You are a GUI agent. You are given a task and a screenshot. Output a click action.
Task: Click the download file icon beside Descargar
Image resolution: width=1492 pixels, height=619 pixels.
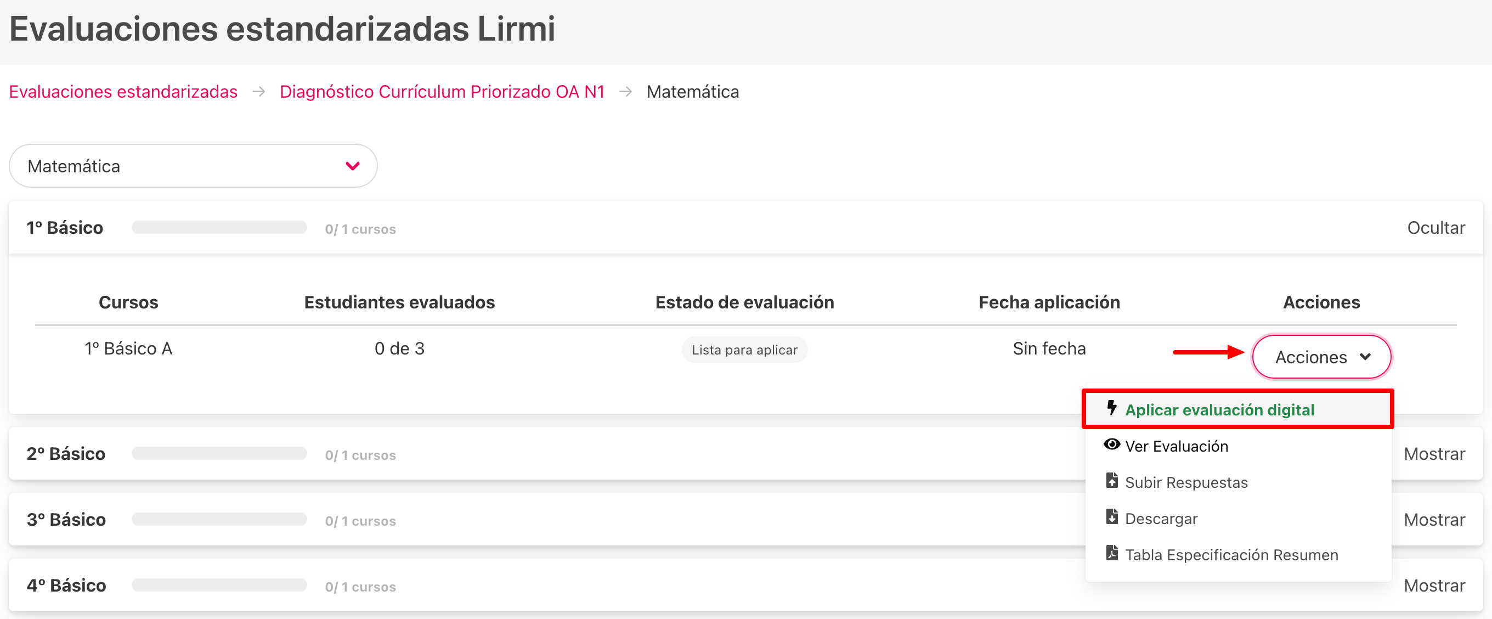click(x=1111, y=516)
